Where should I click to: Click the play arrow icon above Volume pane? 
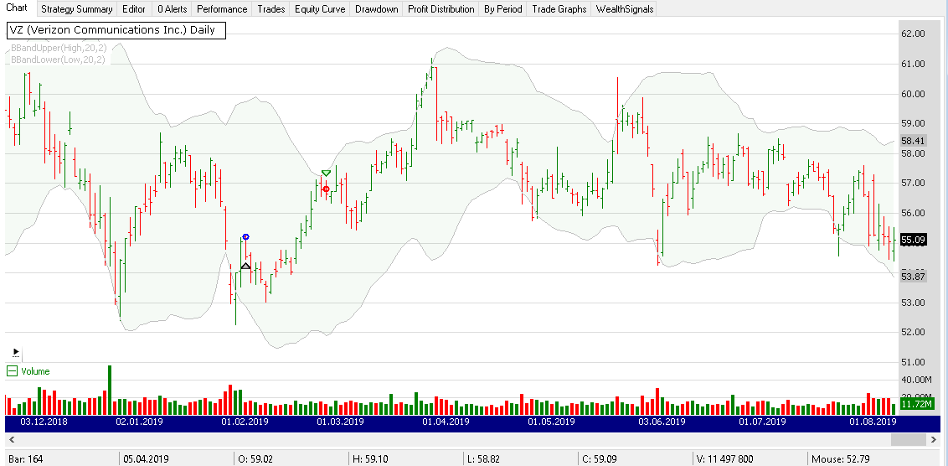tap(15, 352)
